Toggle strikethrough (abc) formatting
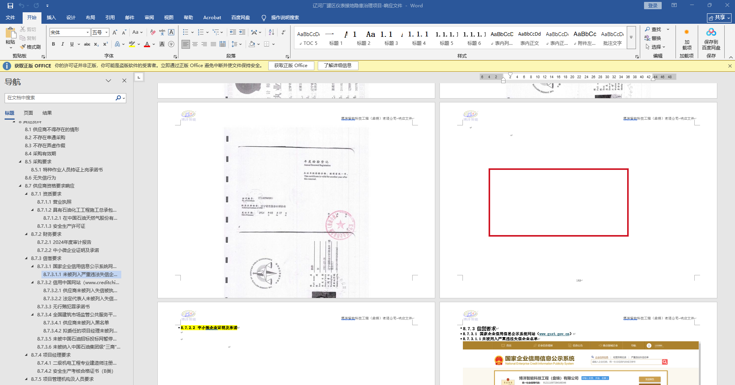735x385 pixels. [87, 44]
